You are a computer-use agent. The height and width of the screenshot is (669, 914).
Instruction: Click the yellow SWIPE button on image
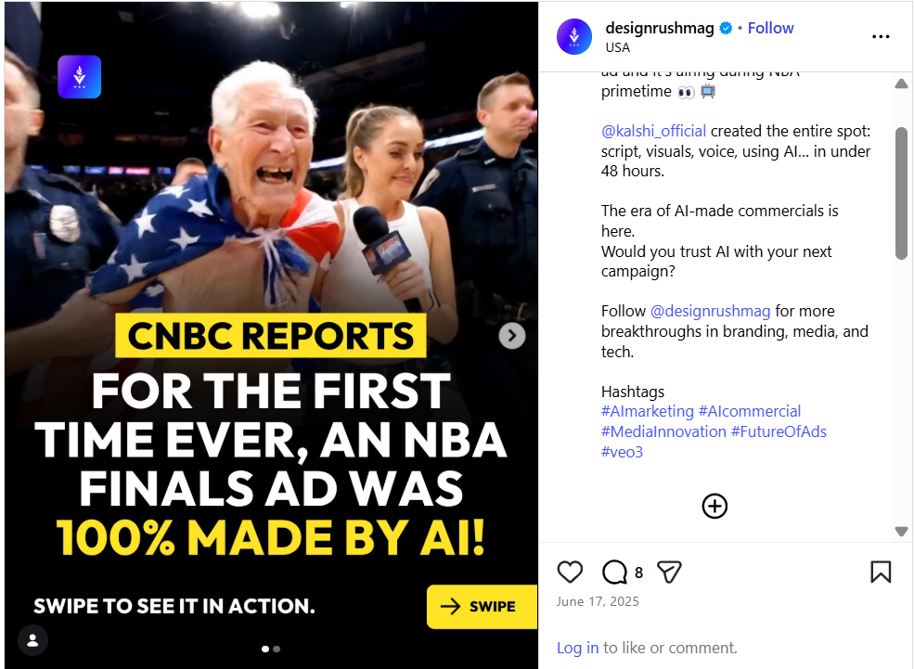coord(482,606)
